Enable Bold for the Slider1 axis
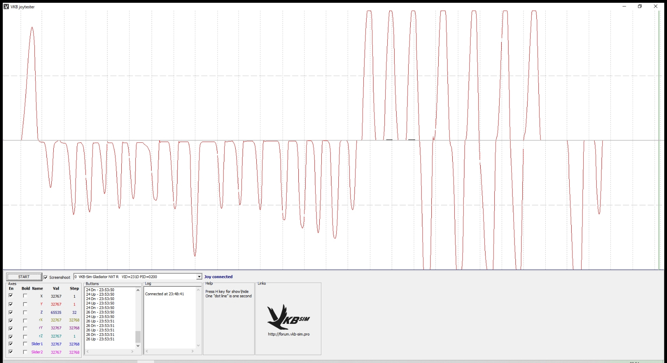667x363 pixels. (x=25, y=344)
